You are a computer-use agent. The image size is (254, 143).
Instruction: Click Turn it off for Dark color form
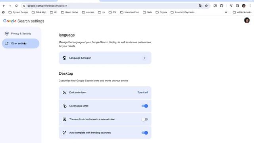[x=143, y=93]
